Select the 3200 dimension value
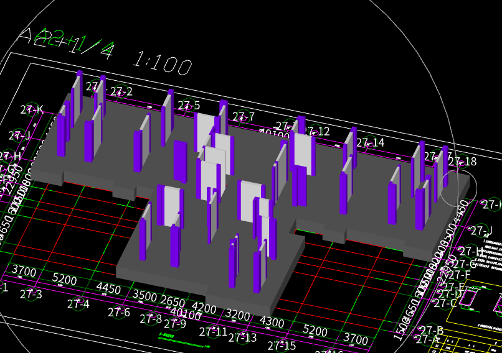This screenshot has width=502, height=353. (237, 315)
